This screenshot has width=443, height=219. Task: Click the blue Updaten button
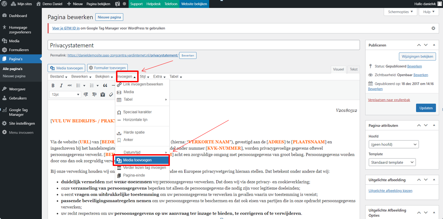[x=426, y=108]
